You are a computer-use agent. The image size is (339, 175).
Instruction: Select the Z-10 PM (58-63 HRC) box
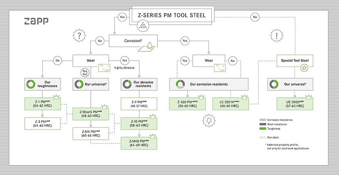pyautogui.click(x=139, y=123)
